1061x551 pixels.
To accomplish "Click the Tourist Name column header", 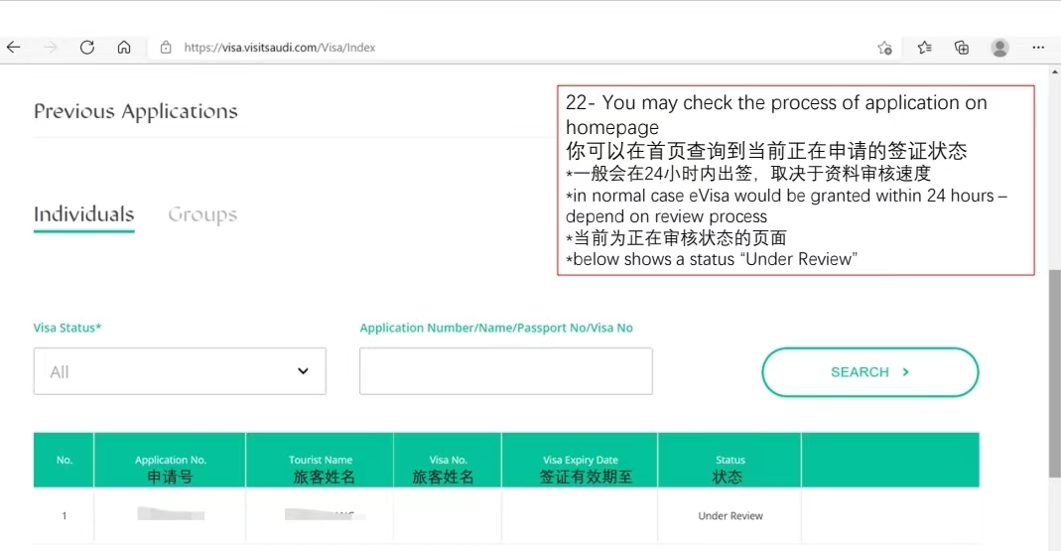I will pyautogui.click(x=320, y=461).
